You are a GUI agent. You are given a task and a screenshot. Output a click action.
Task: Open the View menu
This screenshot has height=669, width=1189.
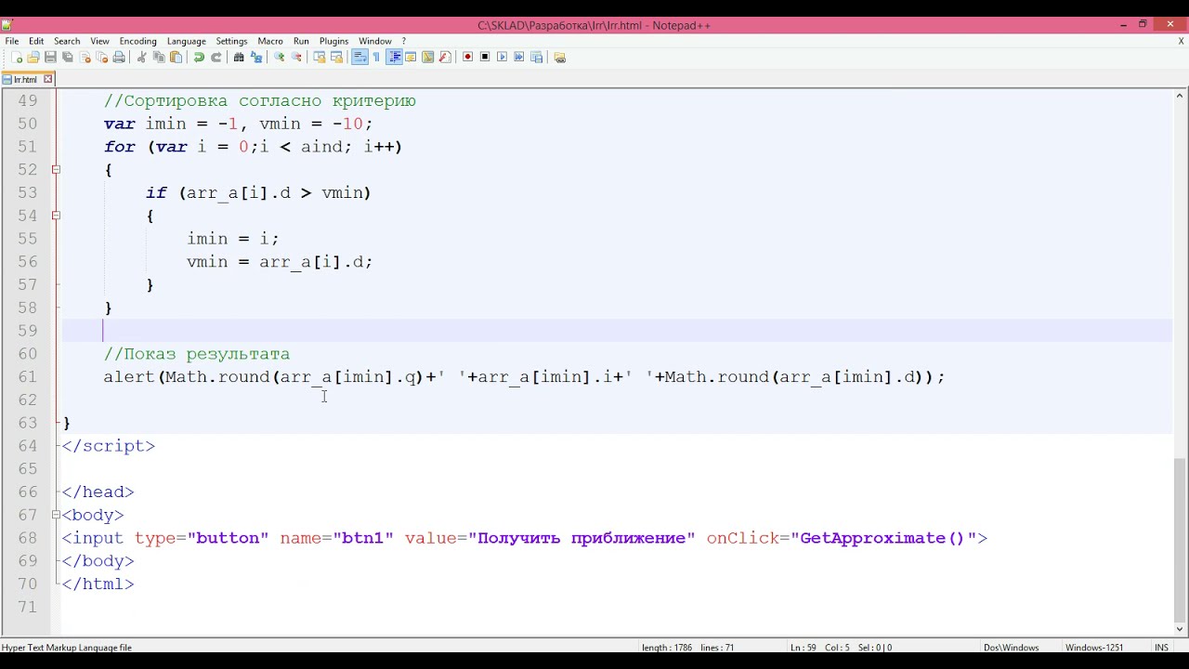[99, 41]
